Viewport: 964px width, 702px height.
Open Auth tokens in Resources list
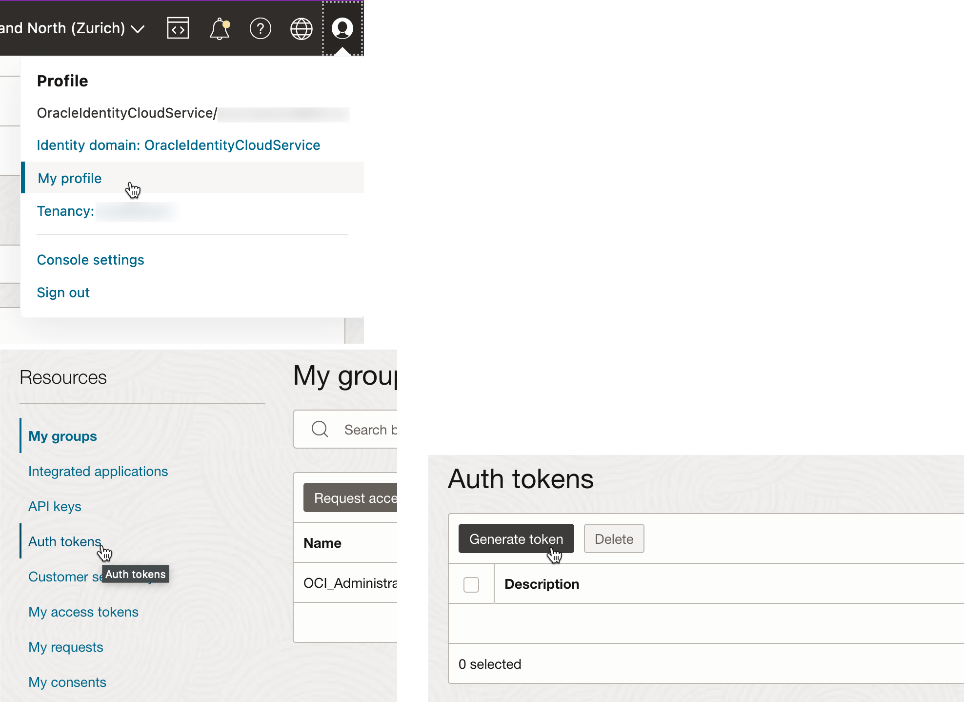pos(64,541)
